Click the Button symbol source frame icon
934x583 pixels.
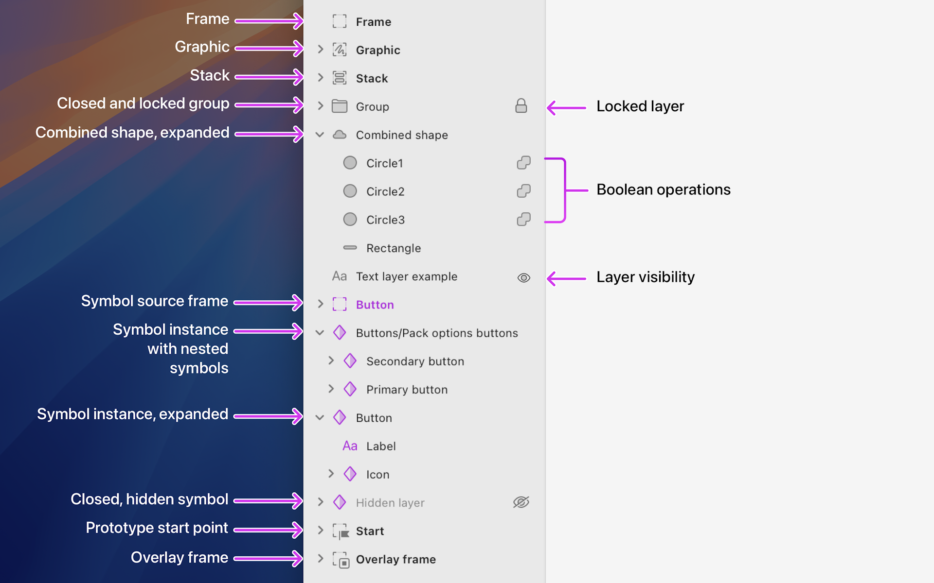click(339, 304)
